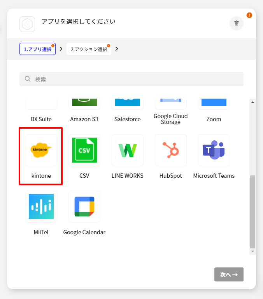This screenshot has width=263, height=299.
Task: Pick the Google Cloud Storage app
Action: tap(171, 104)
